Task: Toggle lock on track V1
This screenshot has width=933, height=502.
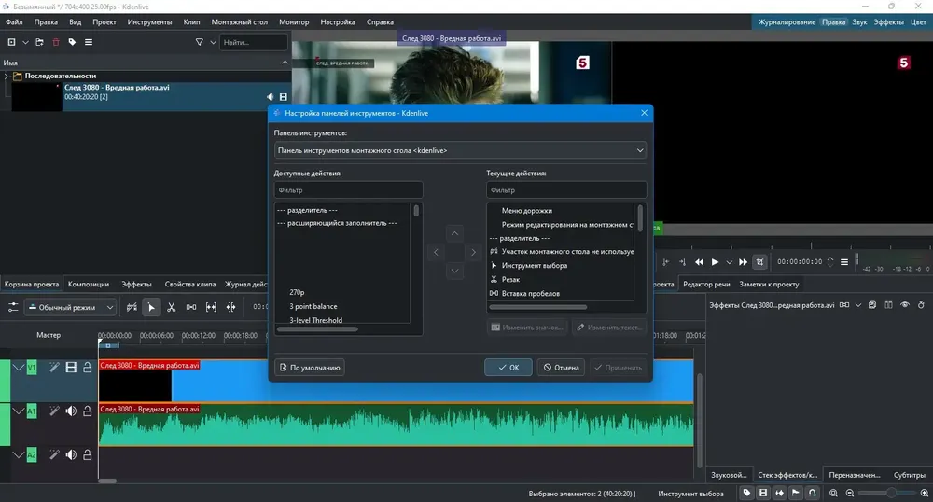Action: pyautogui.click(x=88, y=368)
